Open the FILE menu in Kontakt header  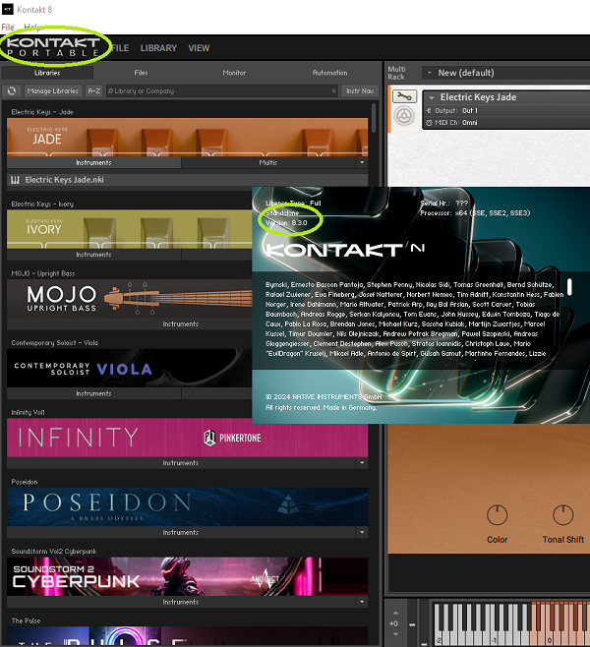point(120,48)
